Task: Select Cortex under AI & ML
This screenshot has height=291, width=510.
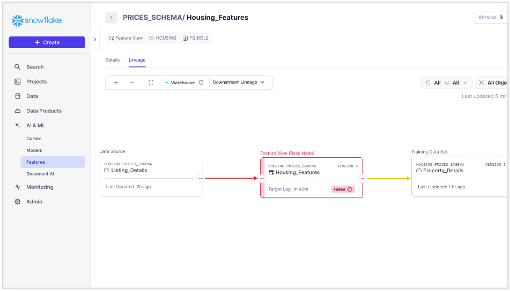Action: 34,139
